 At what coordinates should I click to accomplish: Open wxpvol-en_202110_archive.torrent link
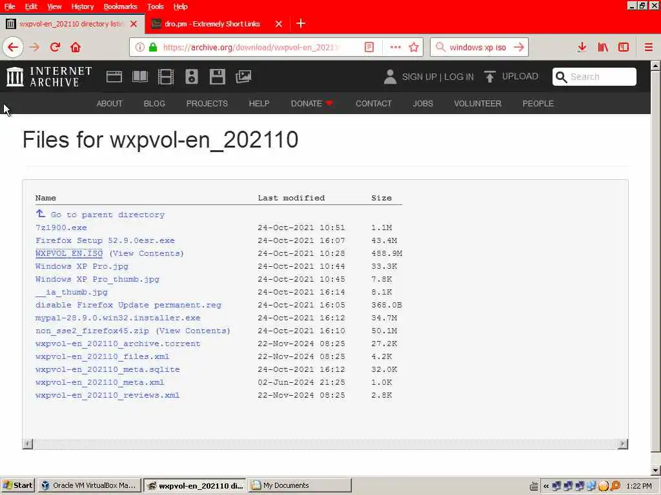pos(118,344)
